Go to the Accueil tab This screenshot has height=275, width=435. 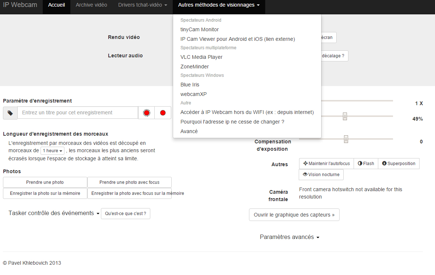[x=57, y=5]
